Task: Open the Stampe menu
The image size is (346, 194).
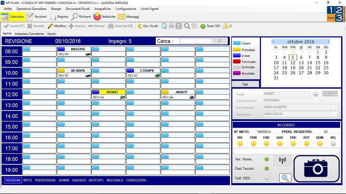Action: (x=56, y=9)
